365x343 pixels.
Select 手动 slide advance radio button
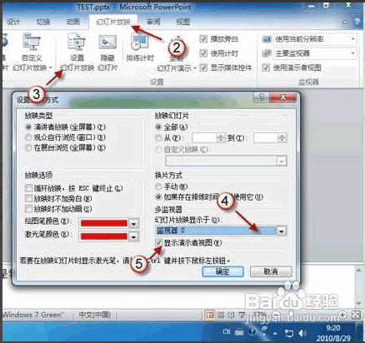(x=158, y=186)
